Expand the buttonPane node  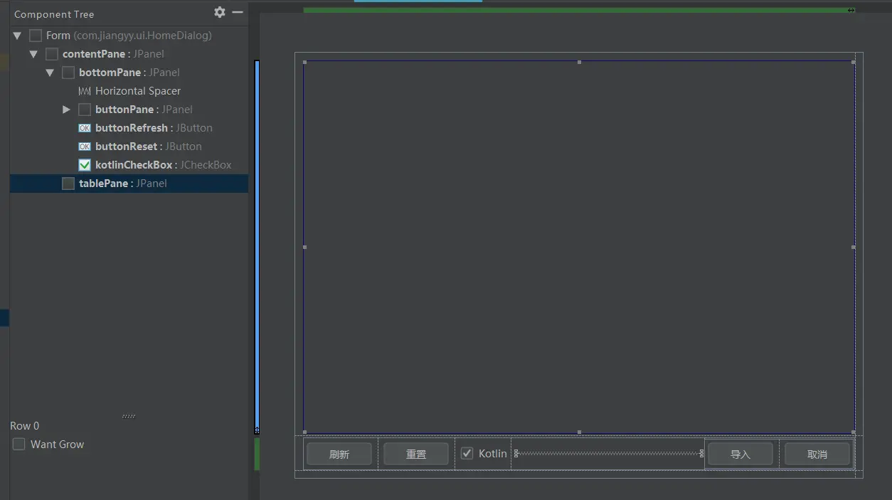point(66,110)
